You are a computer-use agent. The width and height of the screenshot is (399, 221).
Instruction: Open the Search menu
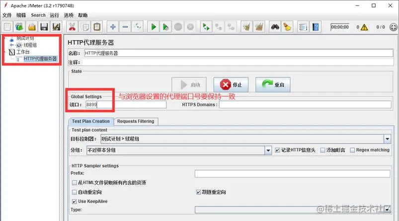[x=38, y=15]
